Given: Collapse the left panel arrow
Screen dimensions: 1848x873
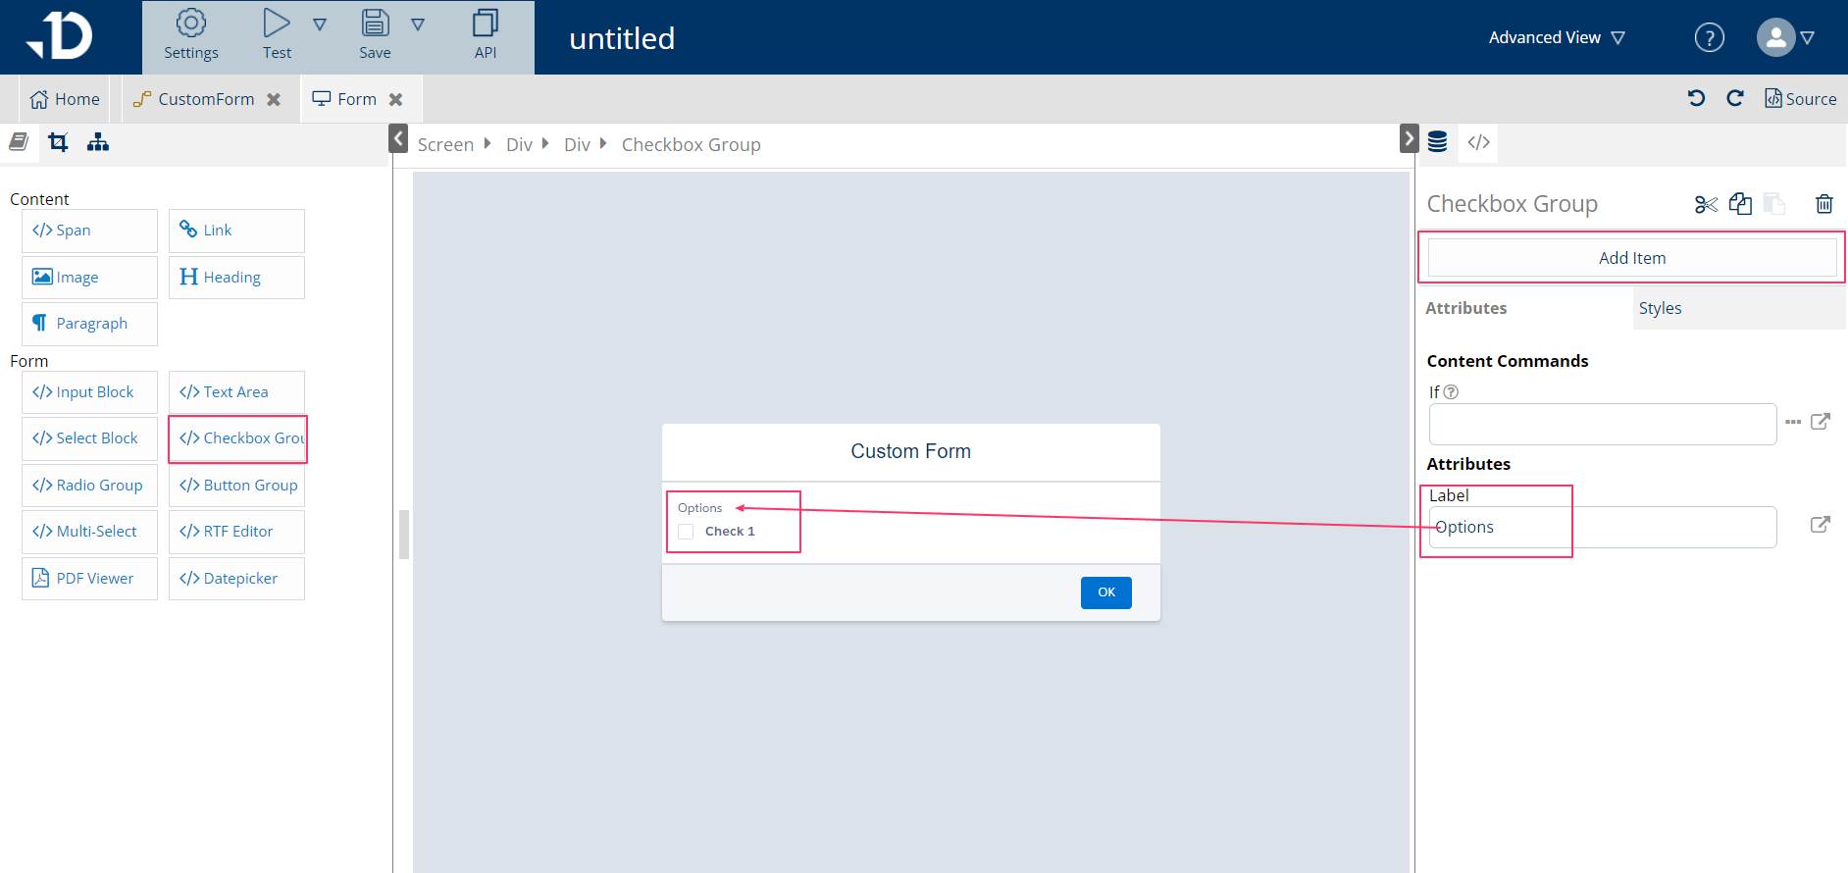Looking at the screenshot, I should [x=398, y=138].
